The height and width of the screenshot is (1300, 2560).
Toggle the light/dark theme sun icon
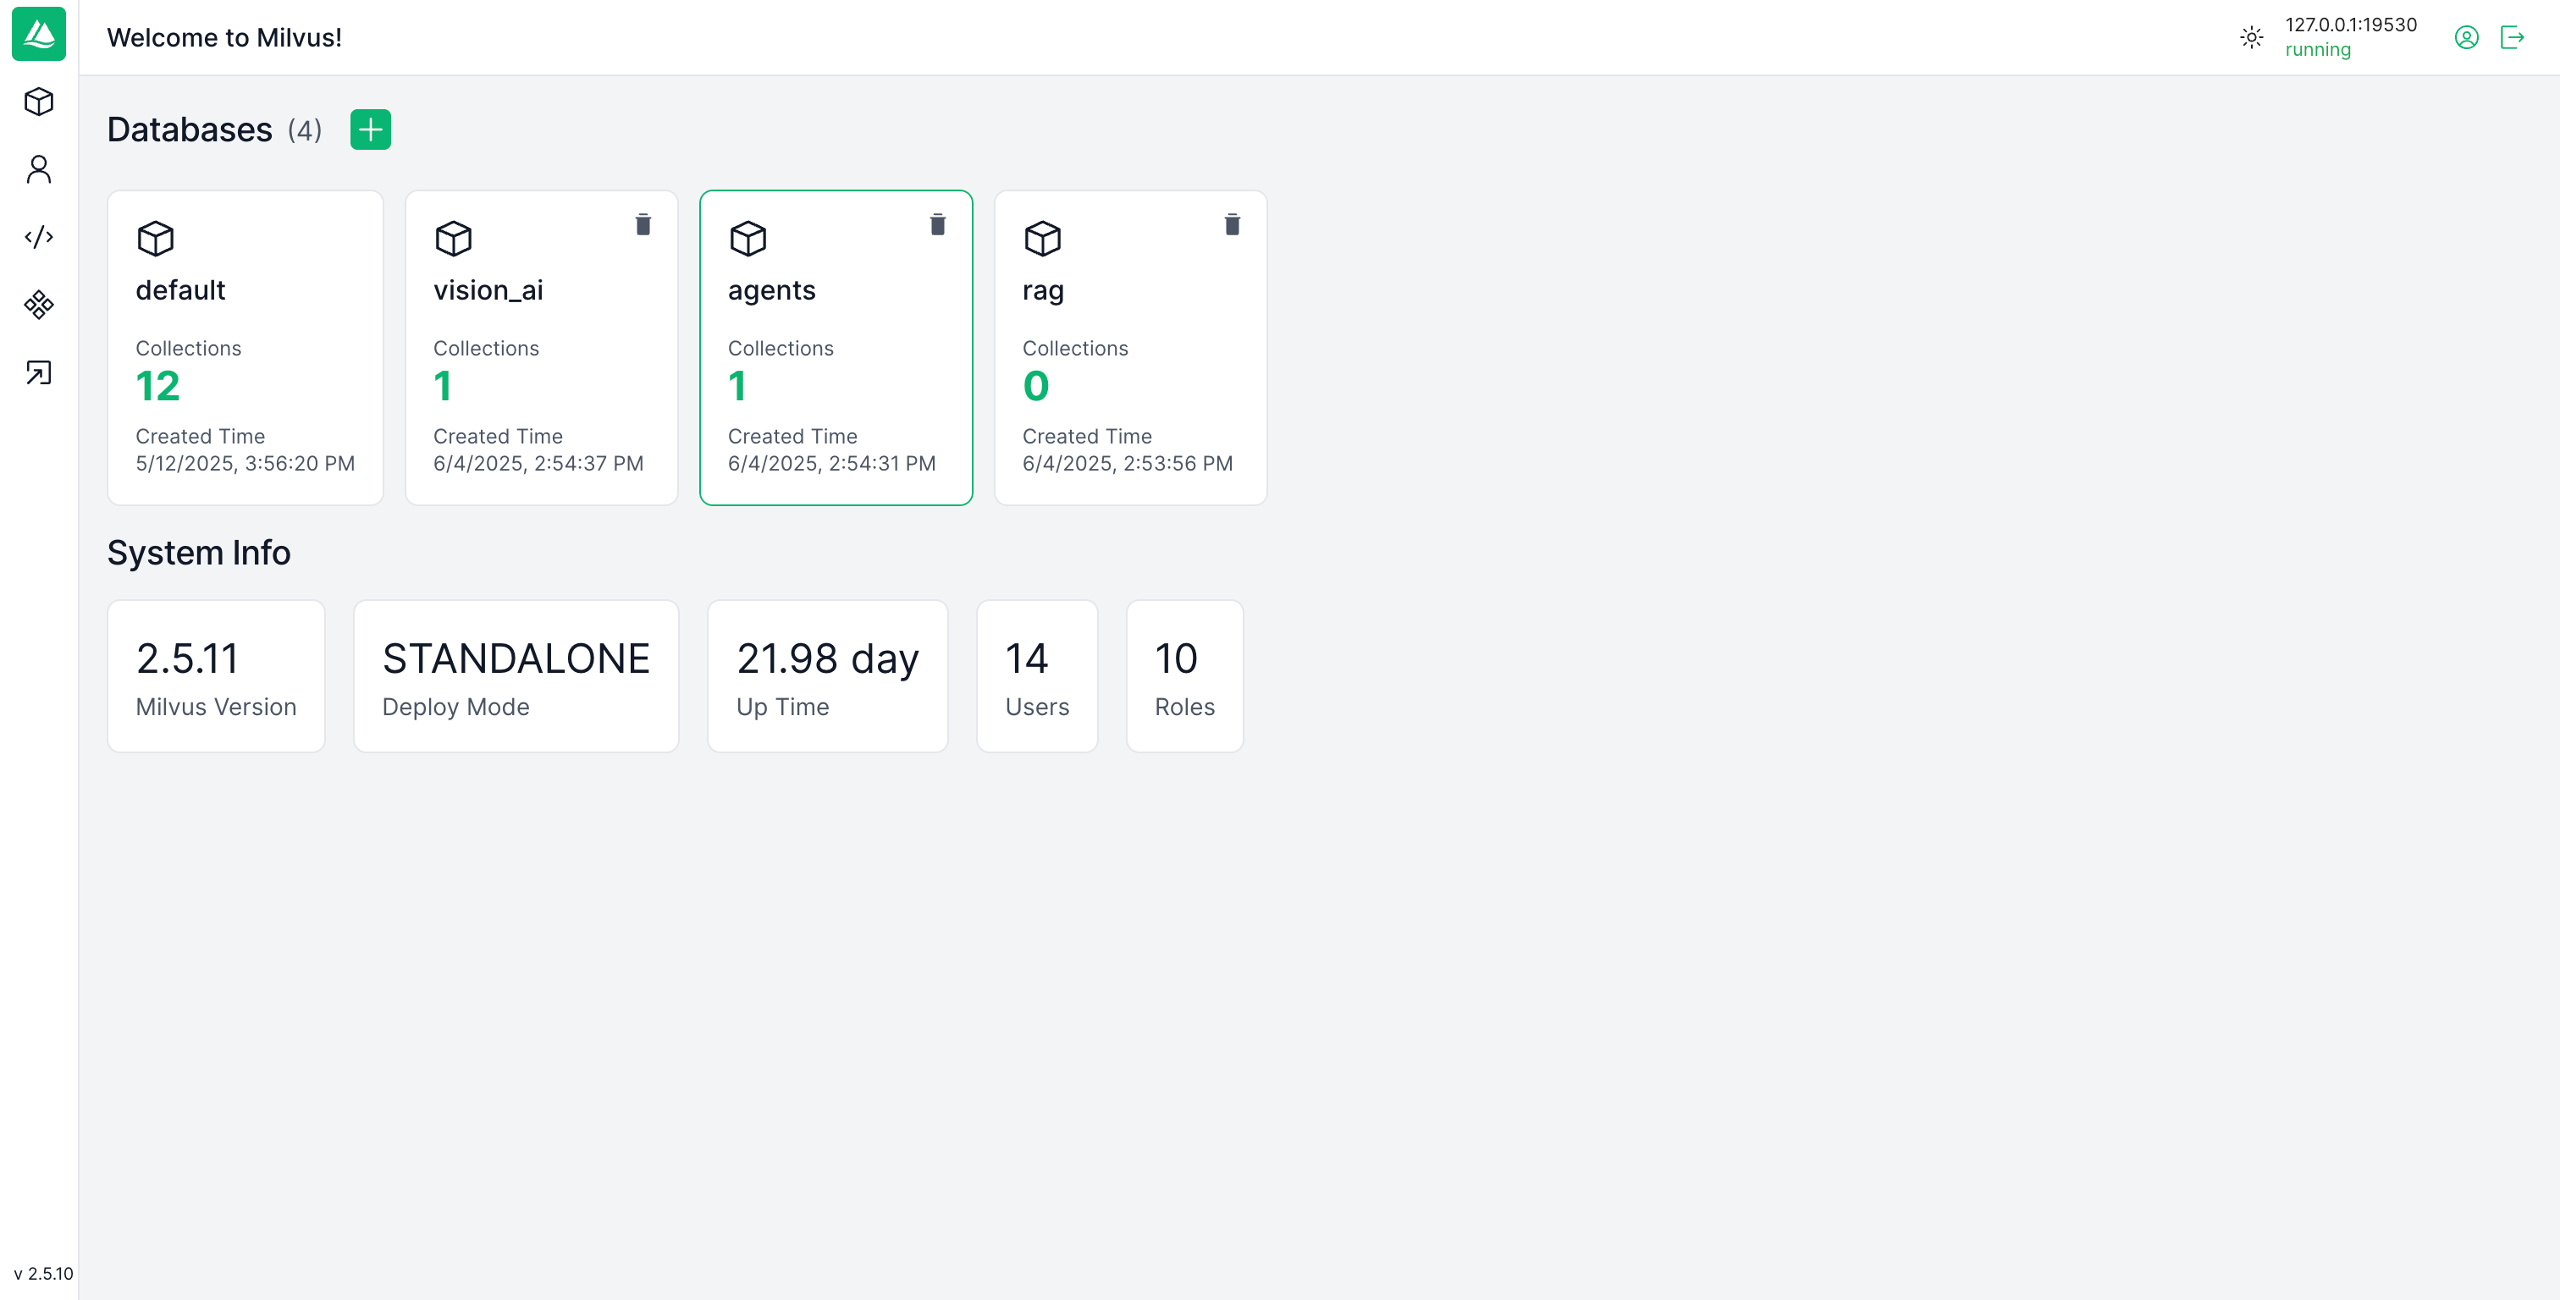point(2252,38)
